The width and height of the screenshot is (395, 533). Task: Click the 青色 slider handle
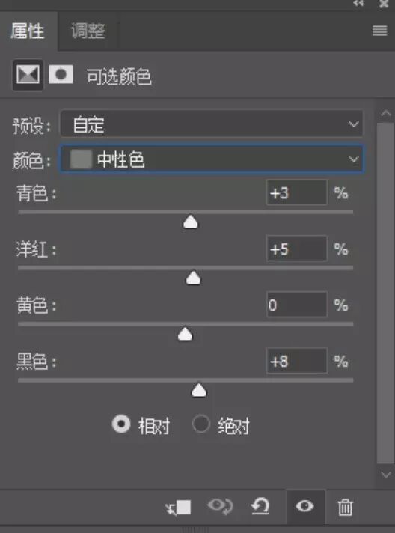pos(191,222)
